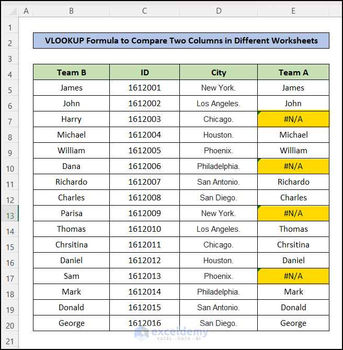The height and width of the screenshot is (350, 343).
Task: Select cell containing ID 1612001
Action: pyautogui.click(x=144, y=88)
